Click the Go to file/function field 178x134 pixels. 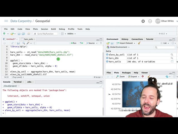(x=45, y=34)
